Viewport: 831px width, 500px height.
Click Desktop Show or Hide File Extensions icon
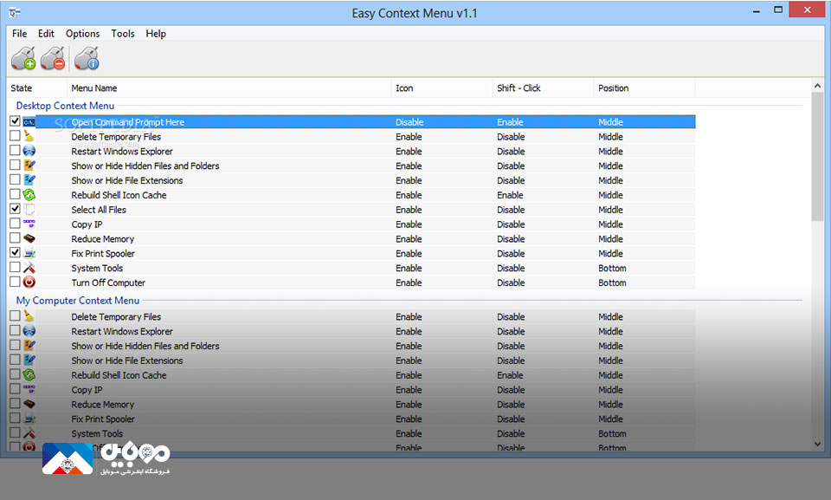(x=29, y=180)
